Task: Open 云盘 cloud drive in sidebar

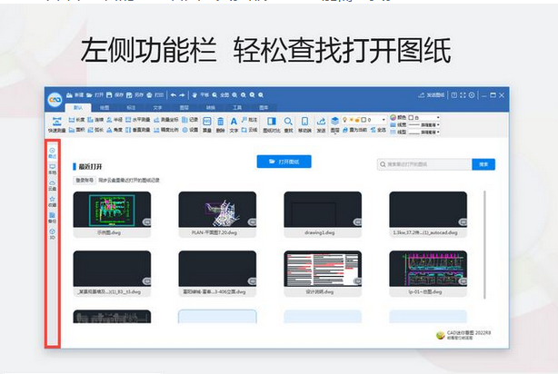Action: tap(53, 185)
